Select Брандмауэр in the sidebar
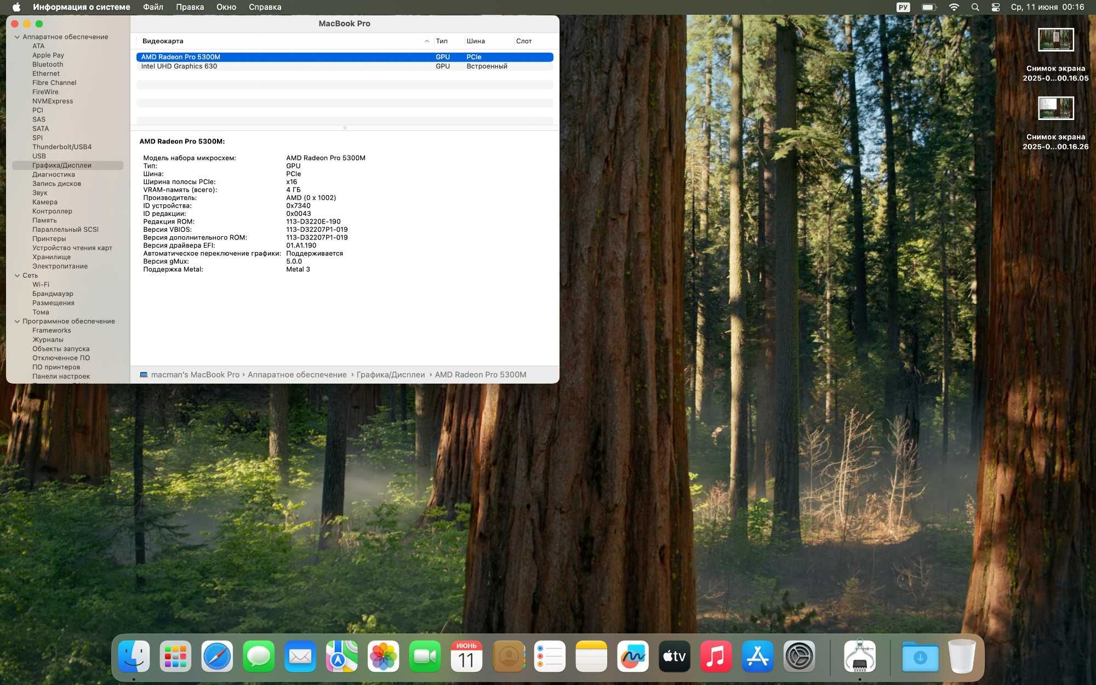 [x=53, y=294]
